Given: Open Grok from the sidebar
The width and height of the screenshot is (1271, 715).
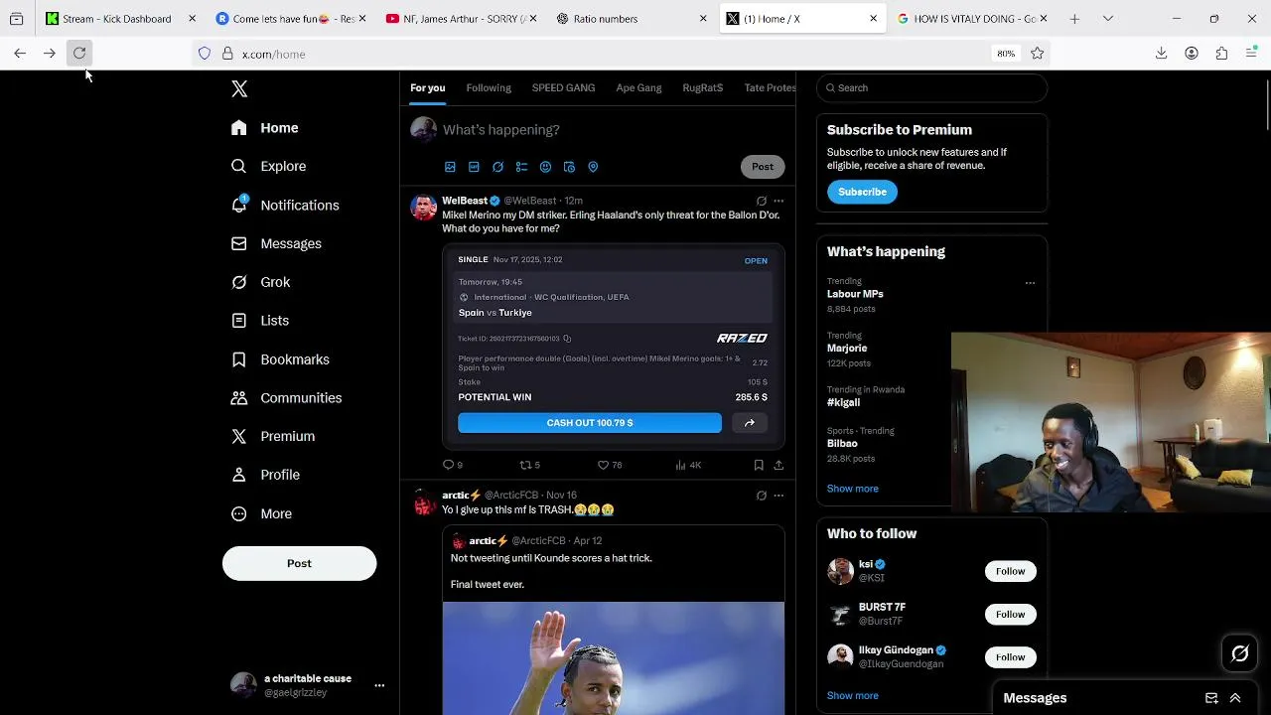Looking at the screenshot, I should (x=261, y=282).
